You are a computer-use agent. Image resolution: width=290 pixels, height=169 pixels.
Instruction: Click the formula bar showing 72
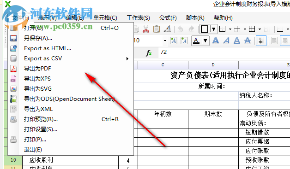[224, 52]
